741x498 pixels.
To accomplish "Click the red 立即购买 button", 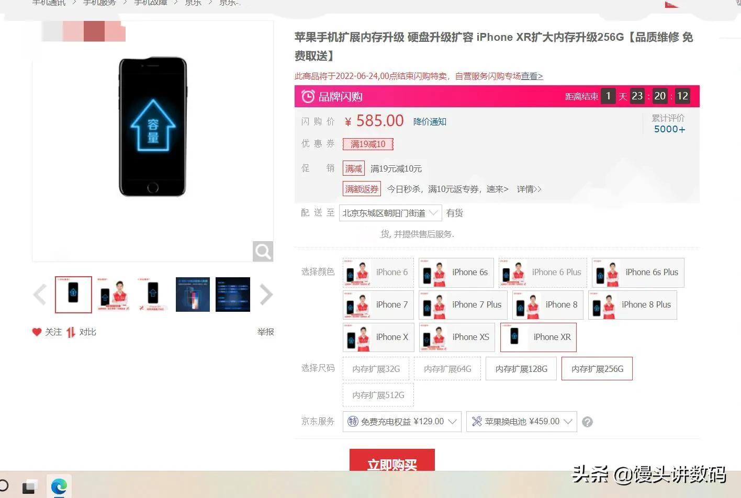I will point(392,460).
